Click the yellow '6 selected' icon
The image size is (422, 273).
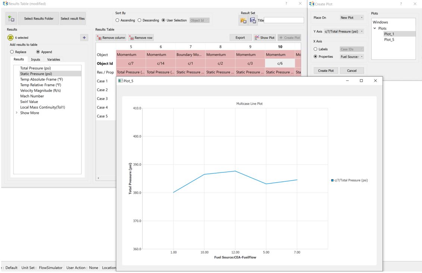coord(10,38)
